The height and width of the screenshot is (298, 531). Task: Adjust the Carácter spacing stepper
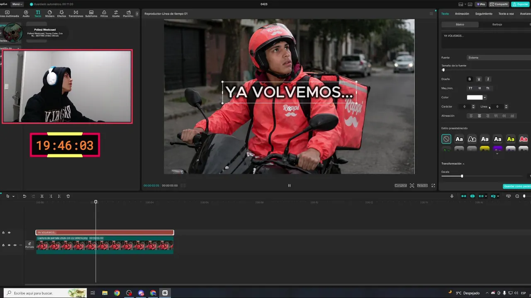(473, 107)
